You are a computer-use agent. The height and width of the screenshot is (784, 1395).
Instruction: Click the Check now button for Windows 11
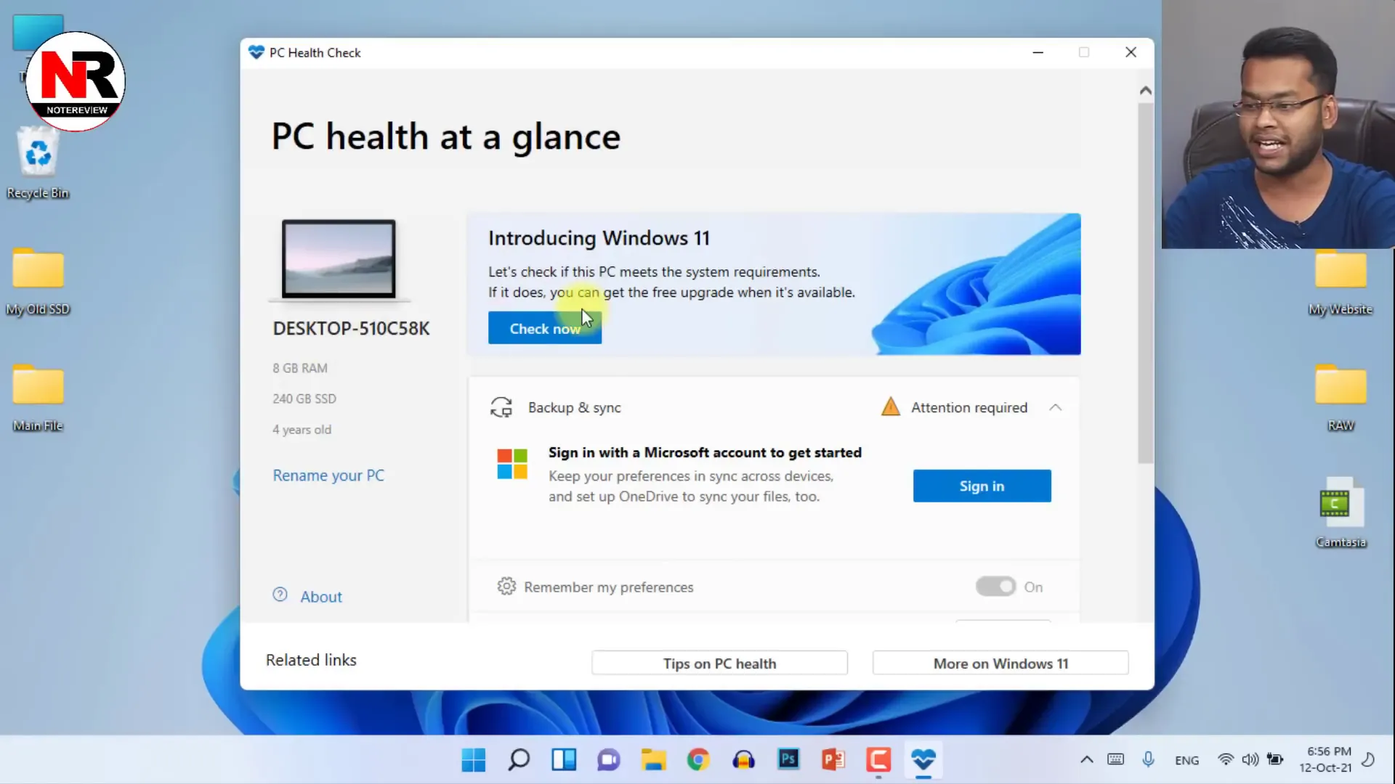[544, 328]
